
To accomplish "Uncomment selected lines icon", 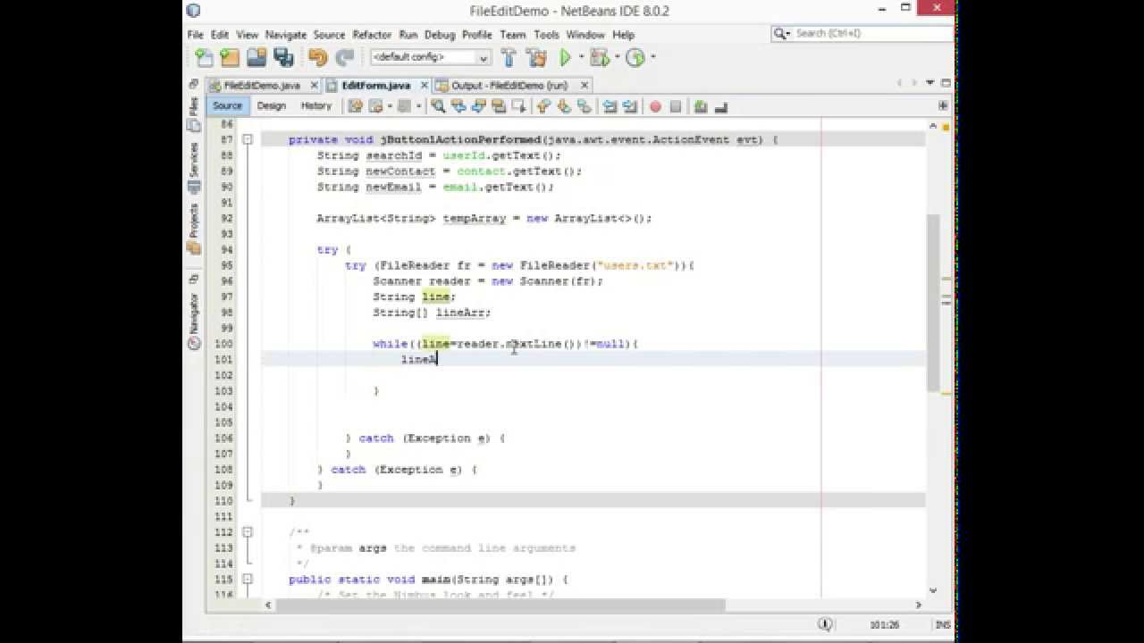I will click(721, 106).
